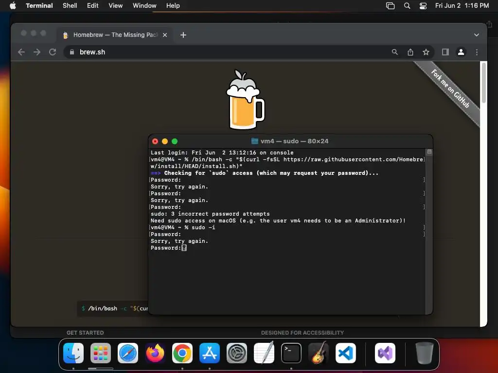Image resolution: width=498 pixels, height=373 pixels.
Task: Click the Terminal password cursor prompt
Action: click(x=184, y=248)
